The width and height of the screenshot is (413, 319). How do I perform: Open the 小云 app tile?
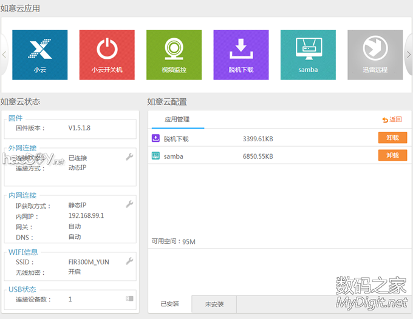39,55
